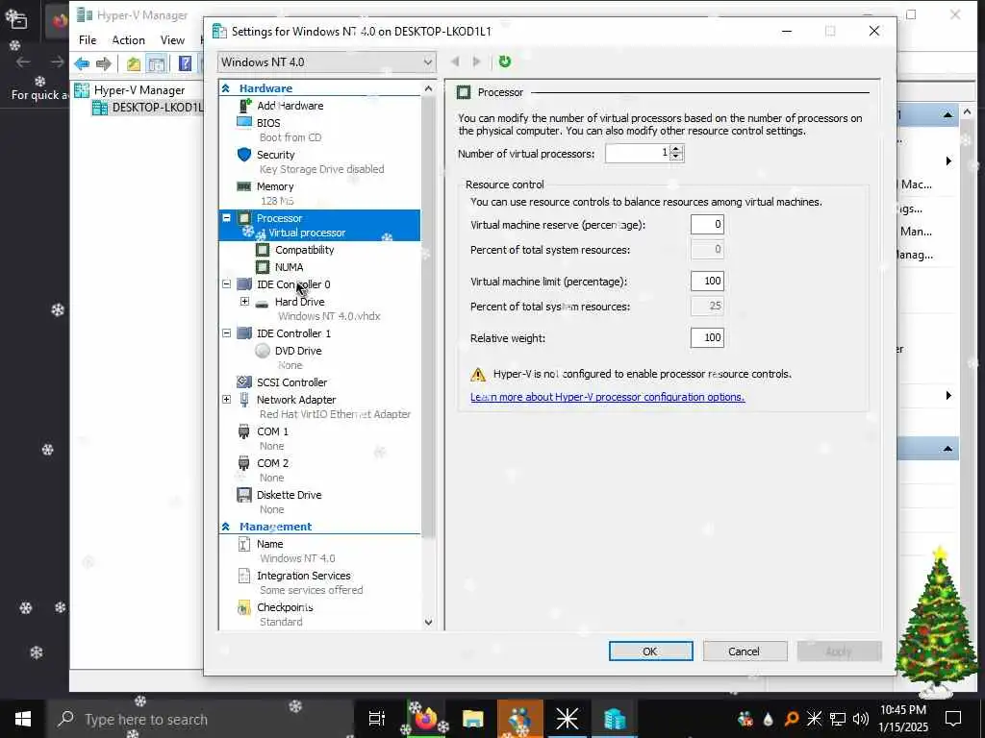Select the Hard Drive icon
The image size is (985, 738).
263,303
